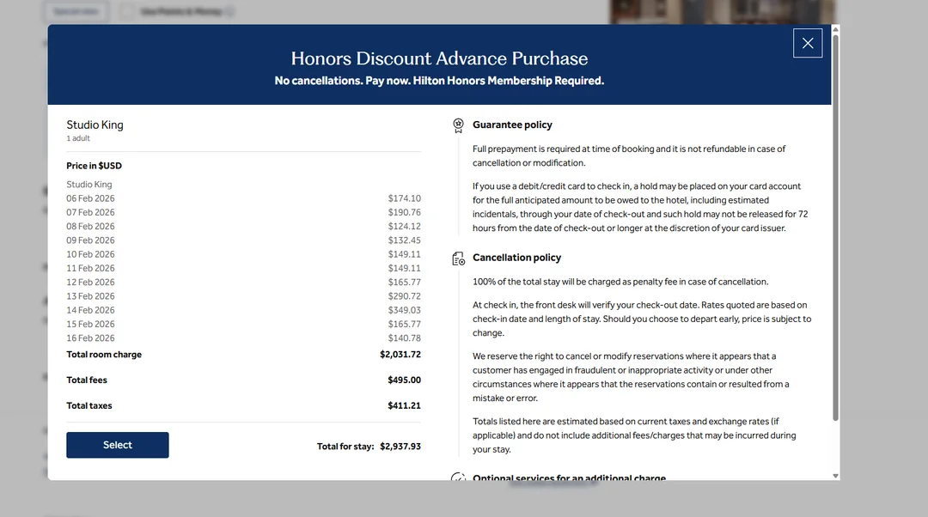Click the Cancellation policy document icon

tap(459, 258)
